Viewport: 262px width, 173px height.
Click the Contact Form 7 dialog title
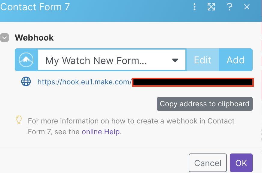pos(35,7)
